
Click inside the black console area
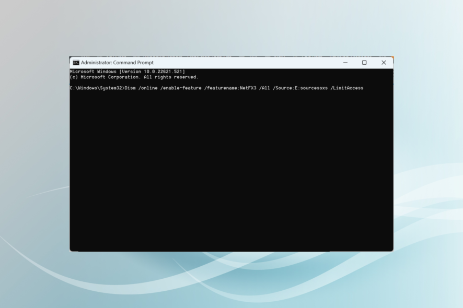click(x=230, y=167)
